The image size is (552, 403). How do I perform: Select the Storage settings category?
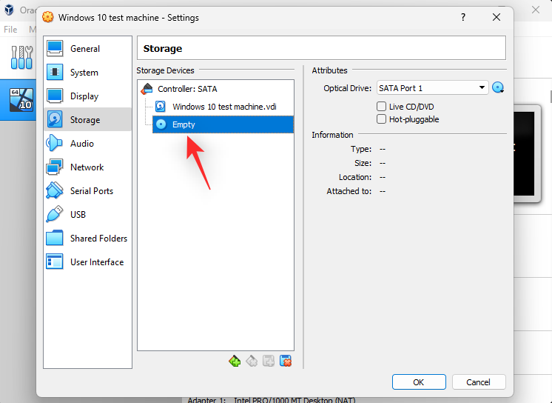point(87,119)
